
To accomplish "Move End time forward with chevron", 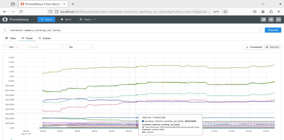I will point(60,47).
